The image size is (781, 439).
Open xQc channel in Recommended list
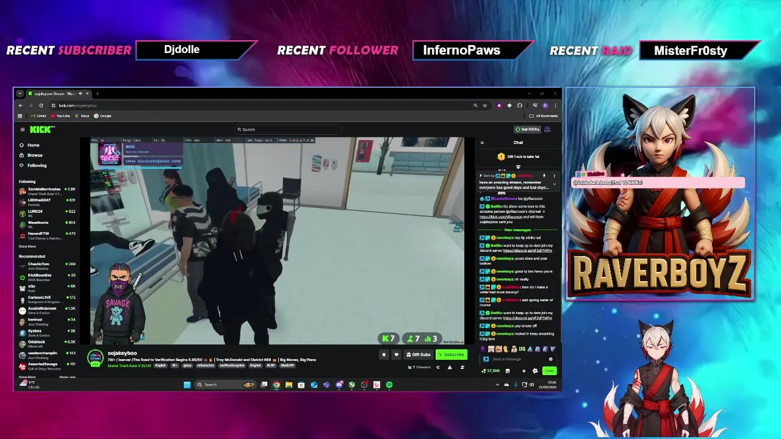click(48, 288)
